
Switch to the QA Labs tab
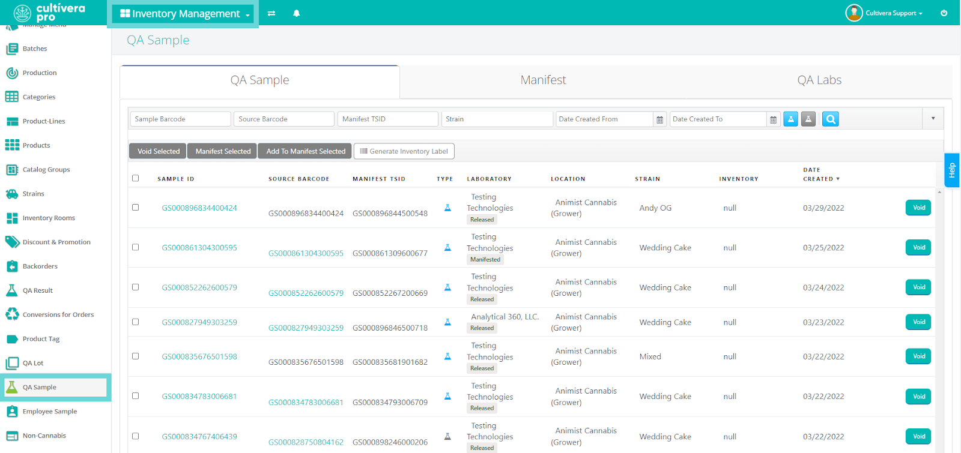point(819,80)
